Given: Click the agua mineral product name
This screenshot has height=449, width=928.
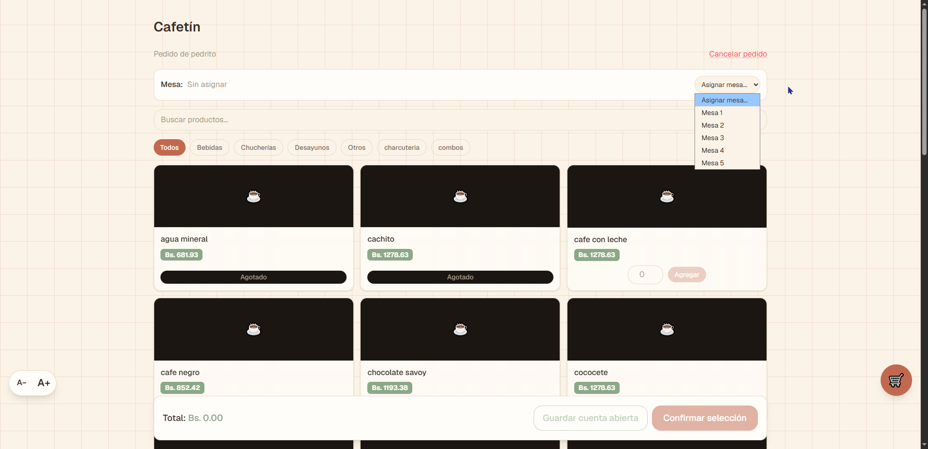Looking at the screenshot, I should coord(184,239).
